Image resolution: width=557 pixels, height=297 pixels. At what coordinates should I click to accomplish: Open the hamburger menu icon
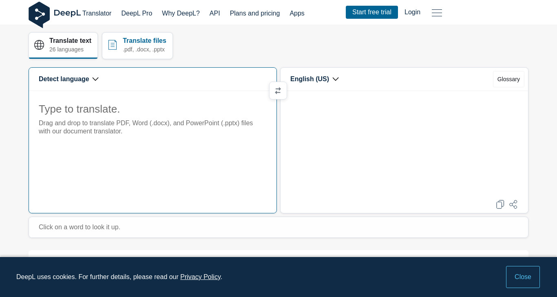click(x=437, y=13)
